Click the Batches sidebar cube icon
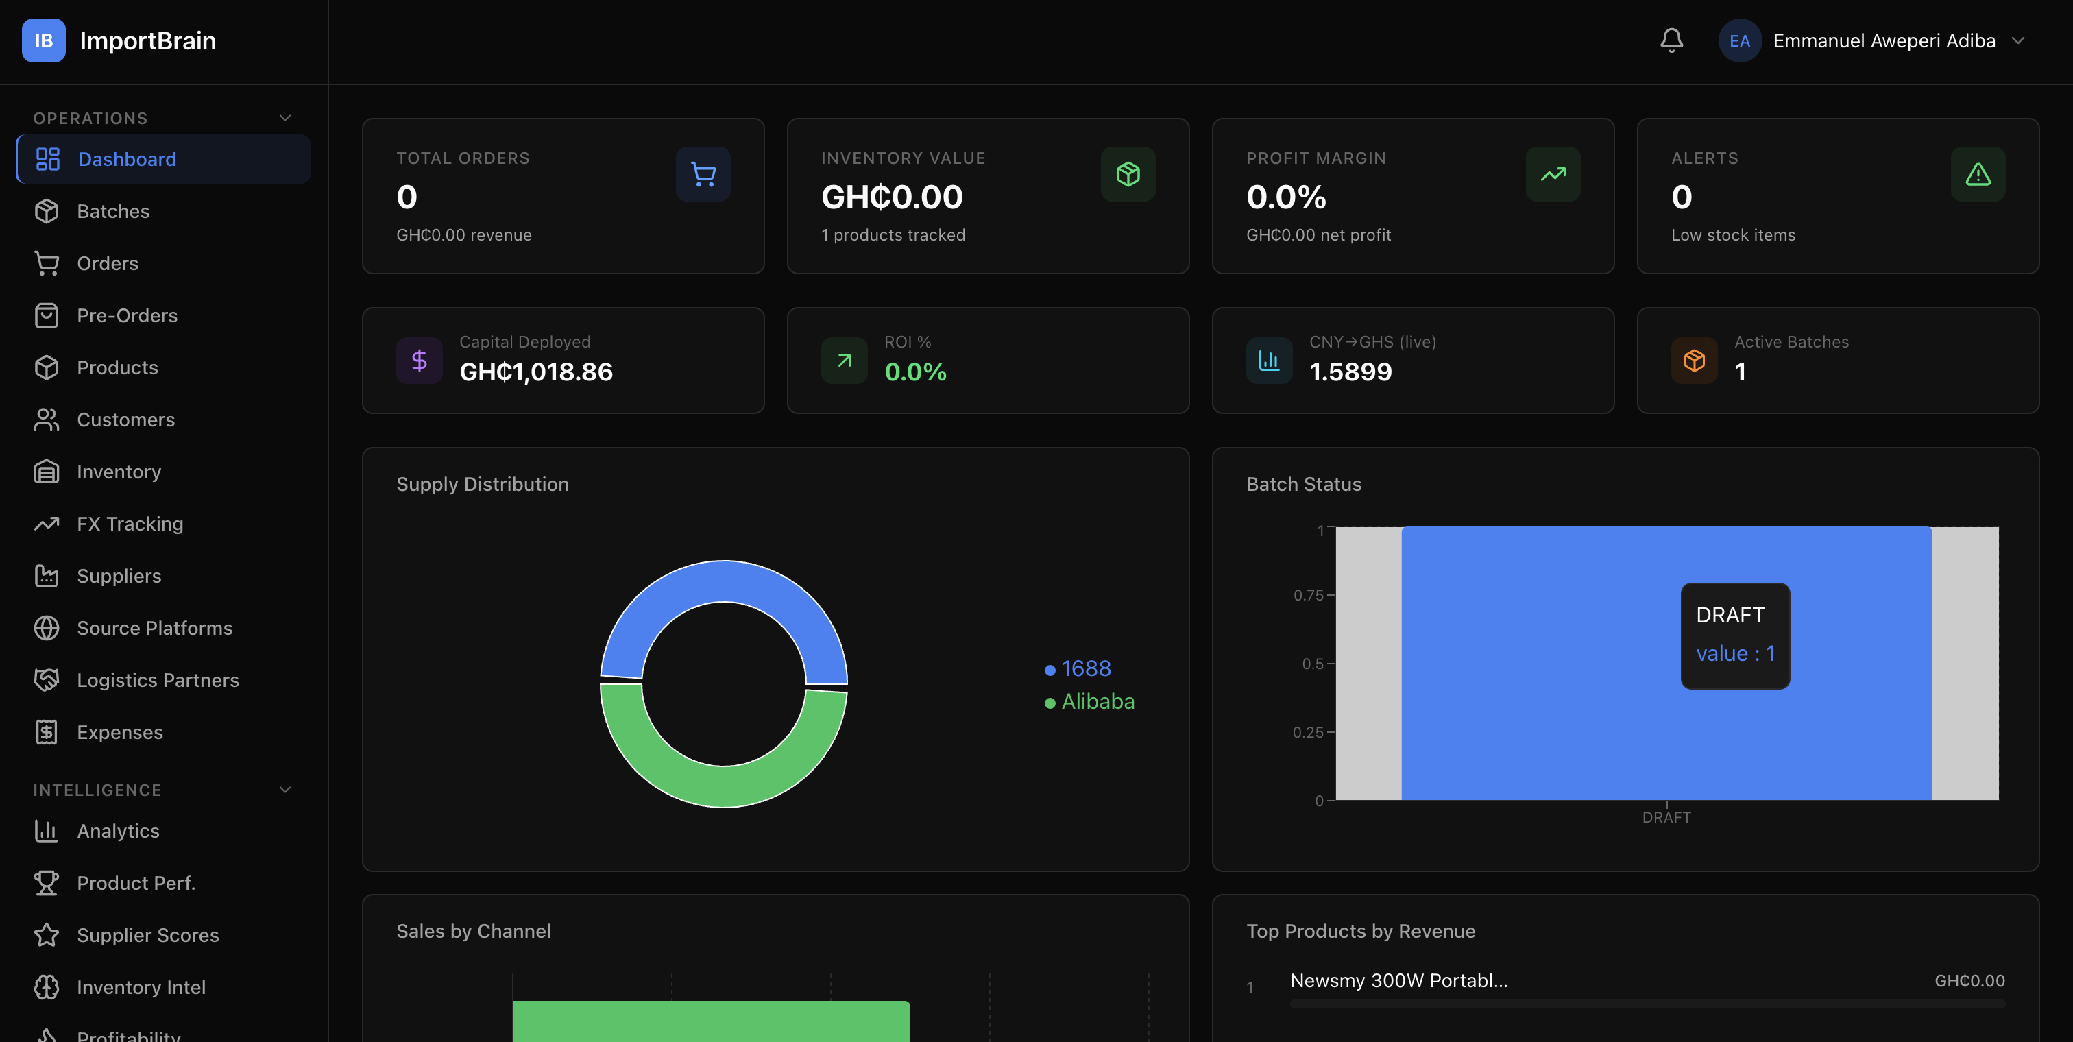 (47, 211)
